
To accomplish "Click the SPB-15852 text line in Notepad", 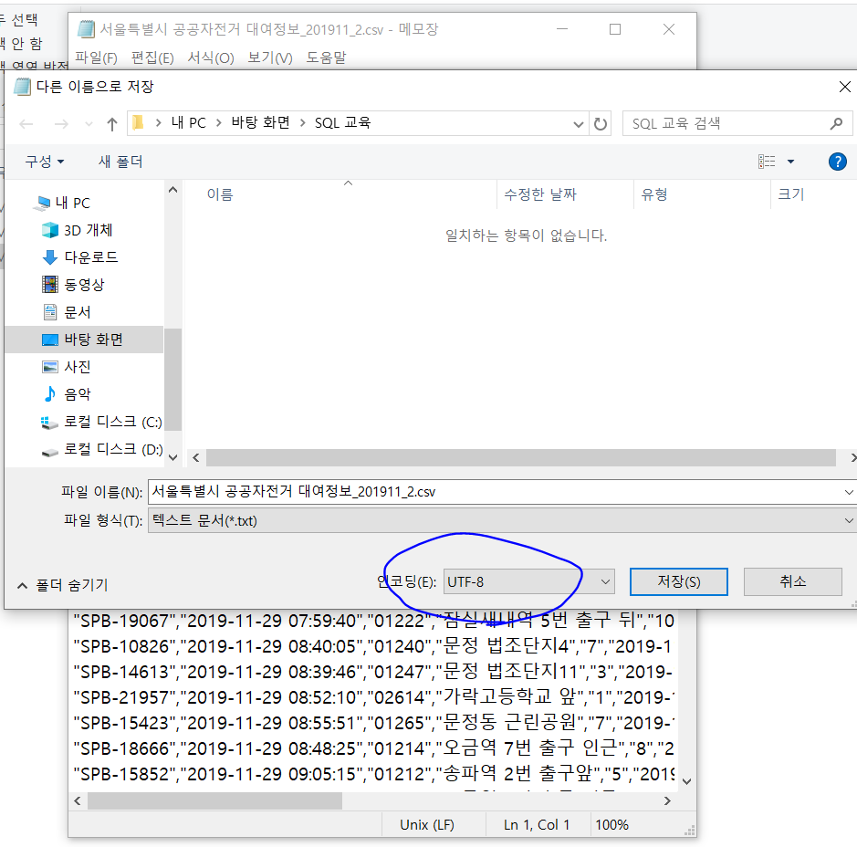I will [x=374, y=774].
